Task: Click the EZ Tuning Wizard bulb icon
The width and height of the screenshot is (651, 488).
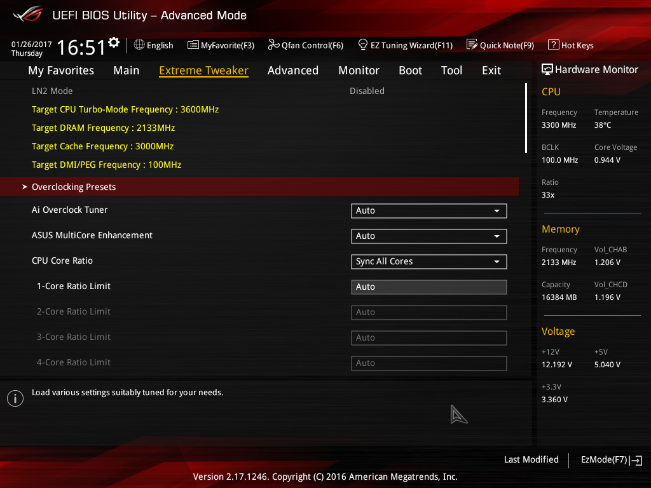Action: [x=363, y=44]
